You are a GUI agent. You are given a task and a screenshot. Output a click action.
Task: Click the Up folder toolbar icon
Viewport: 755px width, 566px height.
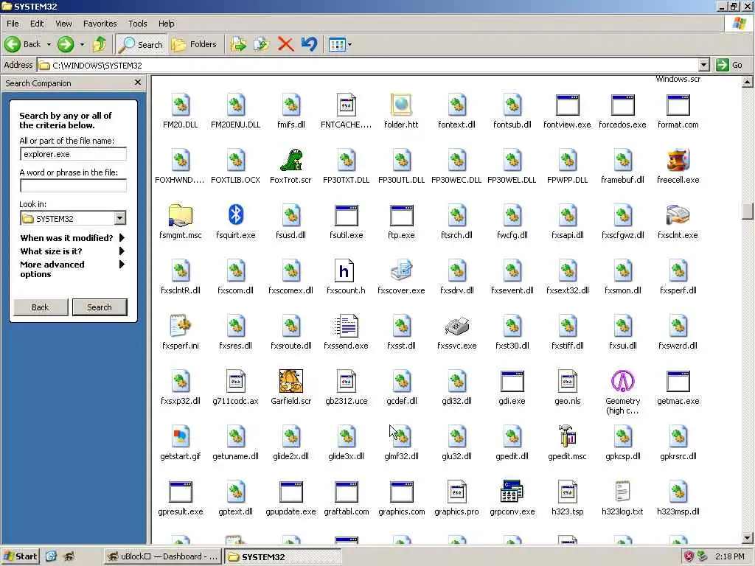100,44
